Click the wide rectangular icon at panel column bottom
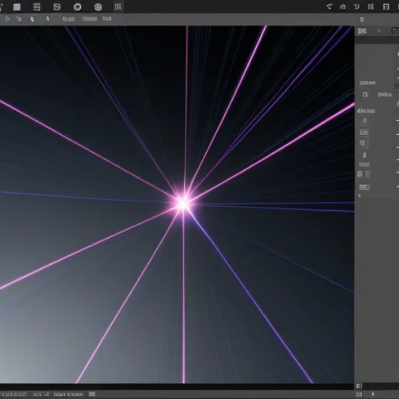 coord(364,188)
